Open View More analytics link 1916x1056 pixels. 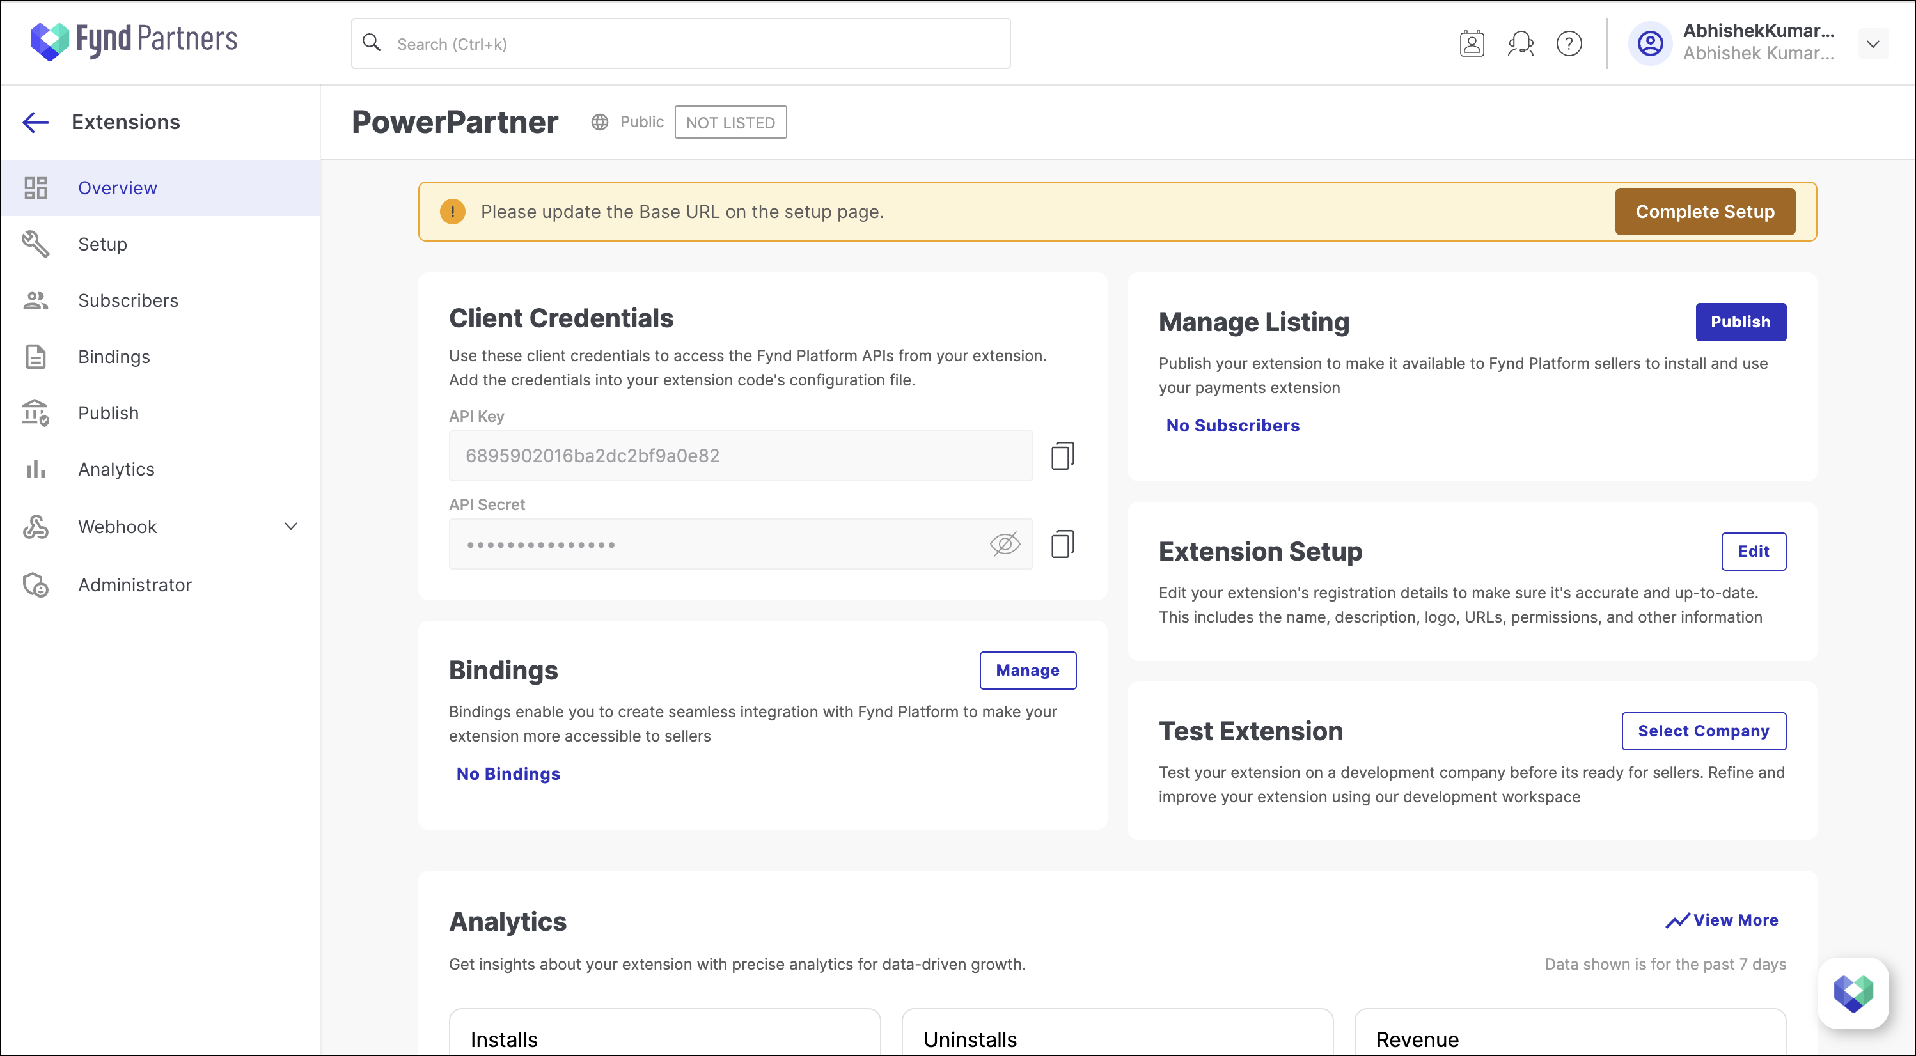pos(1722,920)
